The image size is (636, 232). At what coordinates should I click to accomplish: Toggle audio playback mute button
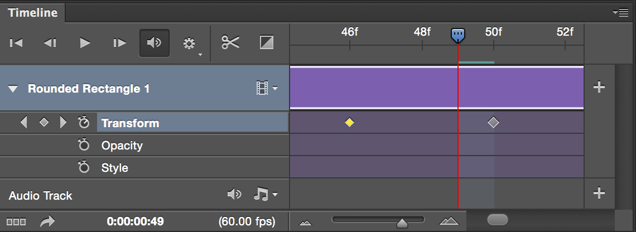pyautogui.click(x=155, y=43)
